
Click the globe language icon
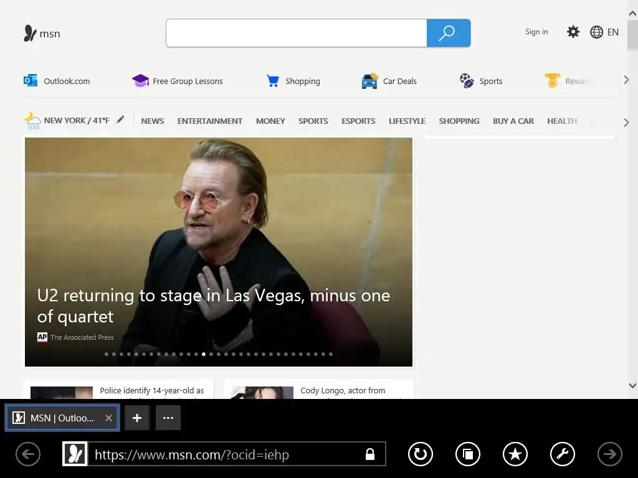[x=596, y=32]
